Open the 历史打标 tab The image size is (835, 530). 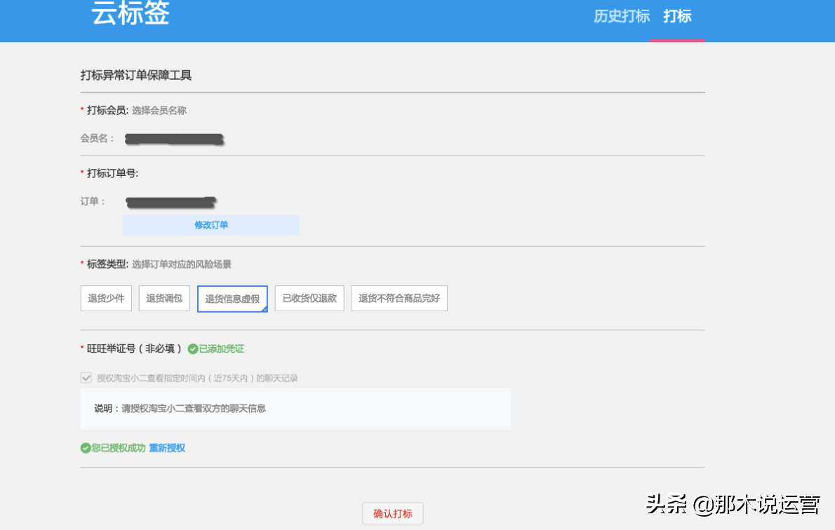tap(622, 17)
